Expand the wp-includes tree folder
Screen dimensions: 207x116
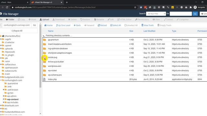[x=4, y=102]
